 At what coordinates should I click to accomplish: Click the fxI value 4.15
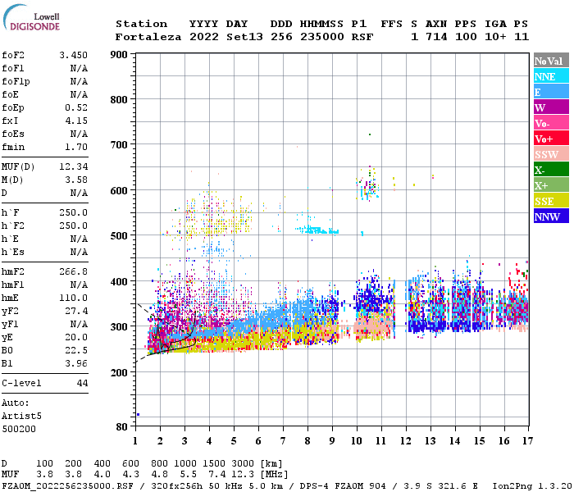(x=76, y=121)
